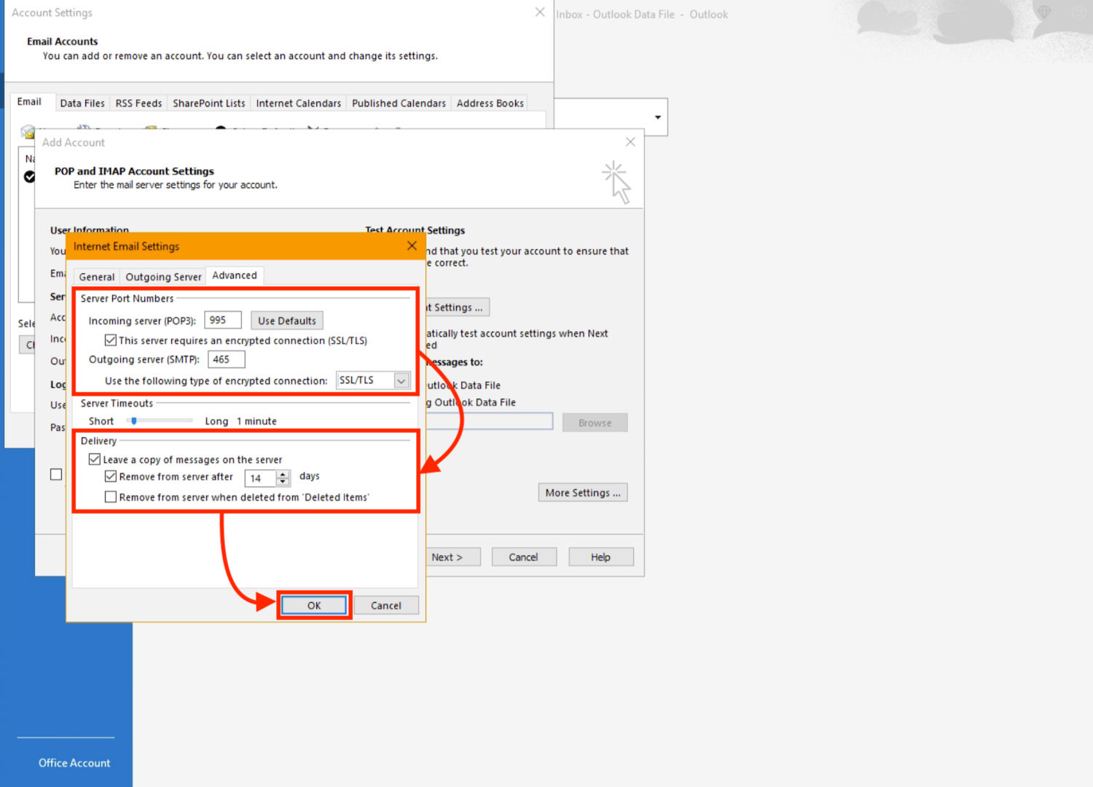The width and height of the screenshot is (1093, 787).
Task: Close the Account Settings window
Action: click(x=540, y=12)
